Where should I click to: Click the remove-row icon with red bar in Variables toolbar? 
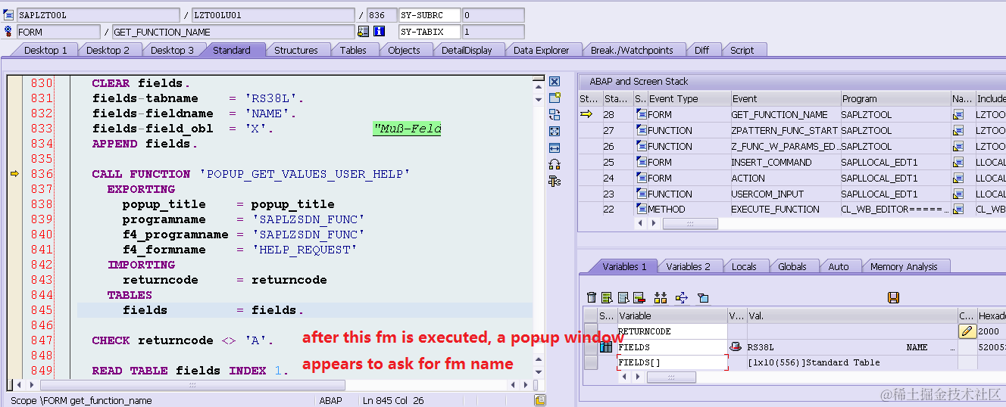[639, 298]
